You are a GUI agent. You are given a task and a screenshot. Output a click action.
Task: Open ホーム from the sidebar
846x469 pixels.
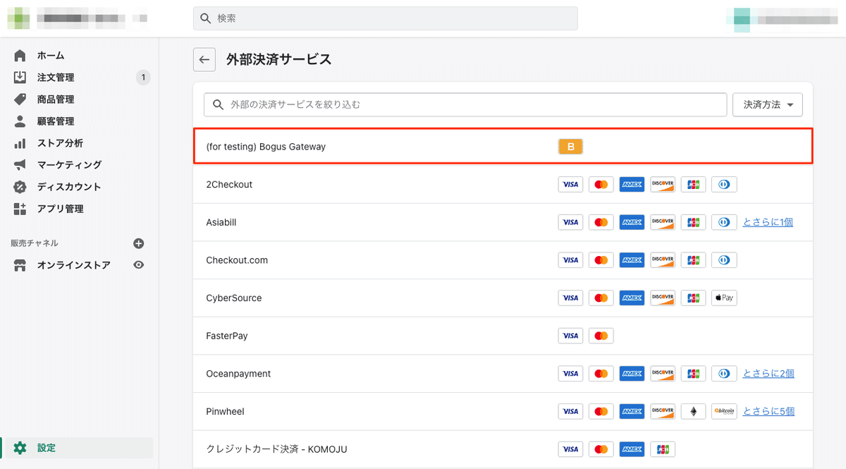click(51, 56)
